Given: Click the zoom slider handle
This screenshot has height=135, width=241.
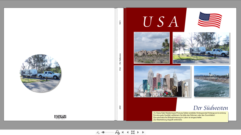Looking at the screenshot, I should (x=103, y=132).
